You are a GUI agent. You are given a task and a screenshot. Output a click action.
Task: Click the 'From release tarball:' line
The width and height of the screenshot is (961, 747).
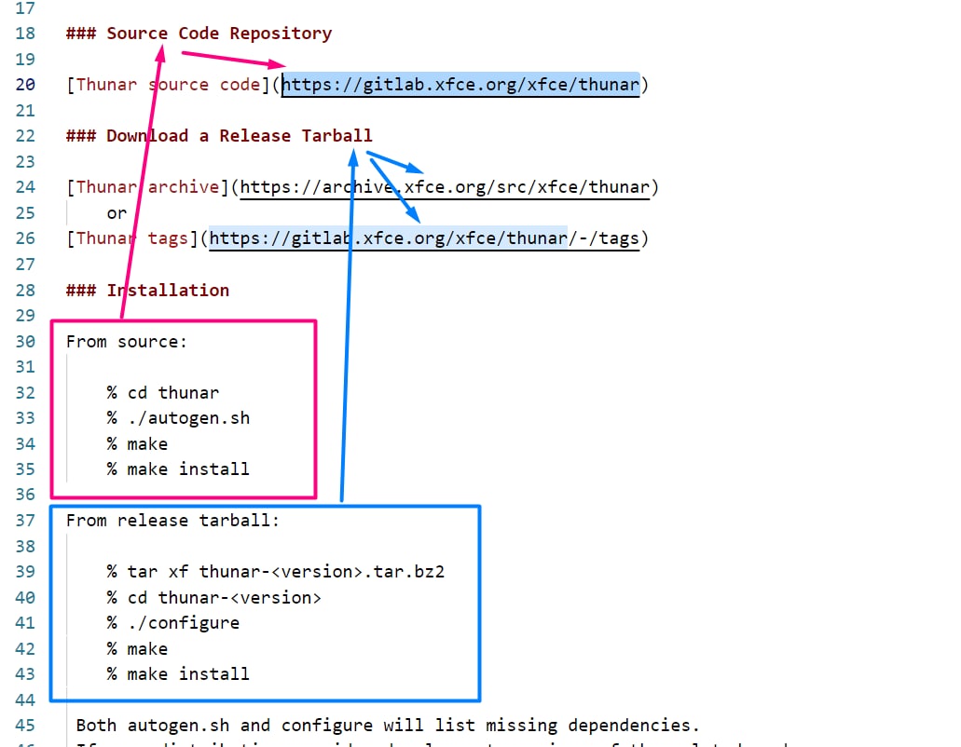172,521
